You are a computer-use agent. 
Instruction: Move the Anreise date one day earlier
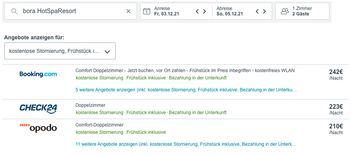coord(197,11)
